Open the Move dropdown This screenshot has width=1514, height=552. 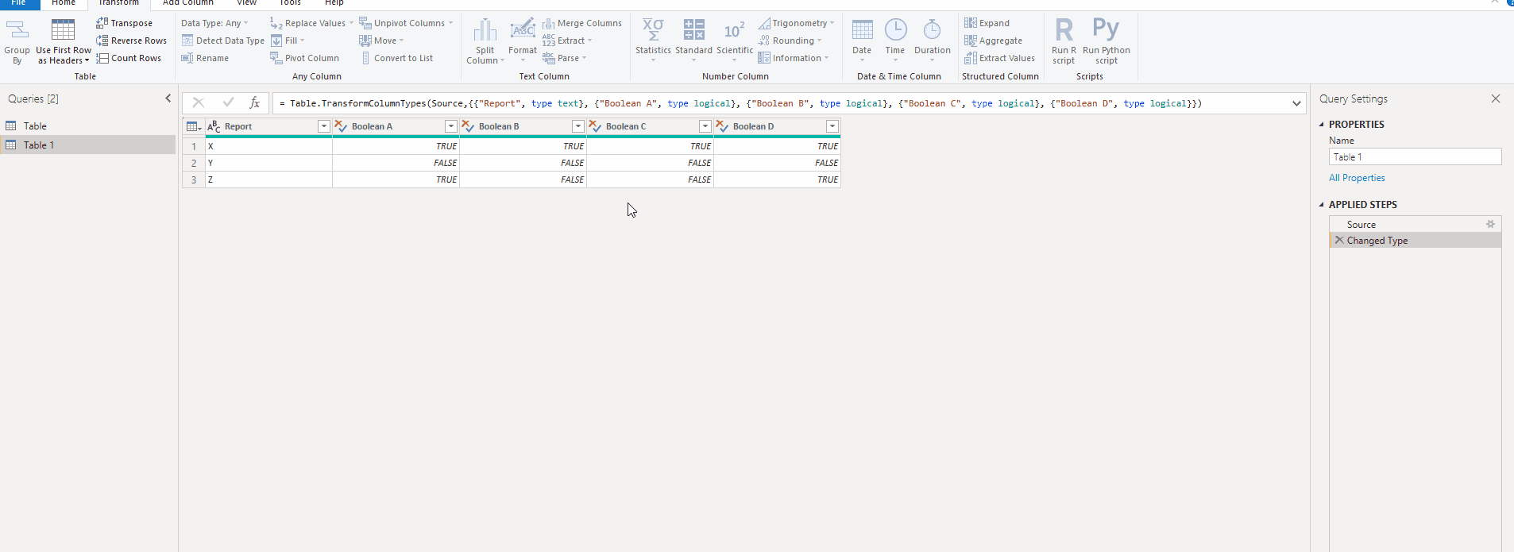click(x=381, y=41)
